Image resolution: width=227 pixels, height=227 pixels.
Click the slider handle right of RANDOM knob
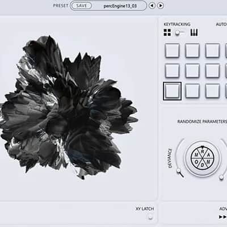point(221,177)
